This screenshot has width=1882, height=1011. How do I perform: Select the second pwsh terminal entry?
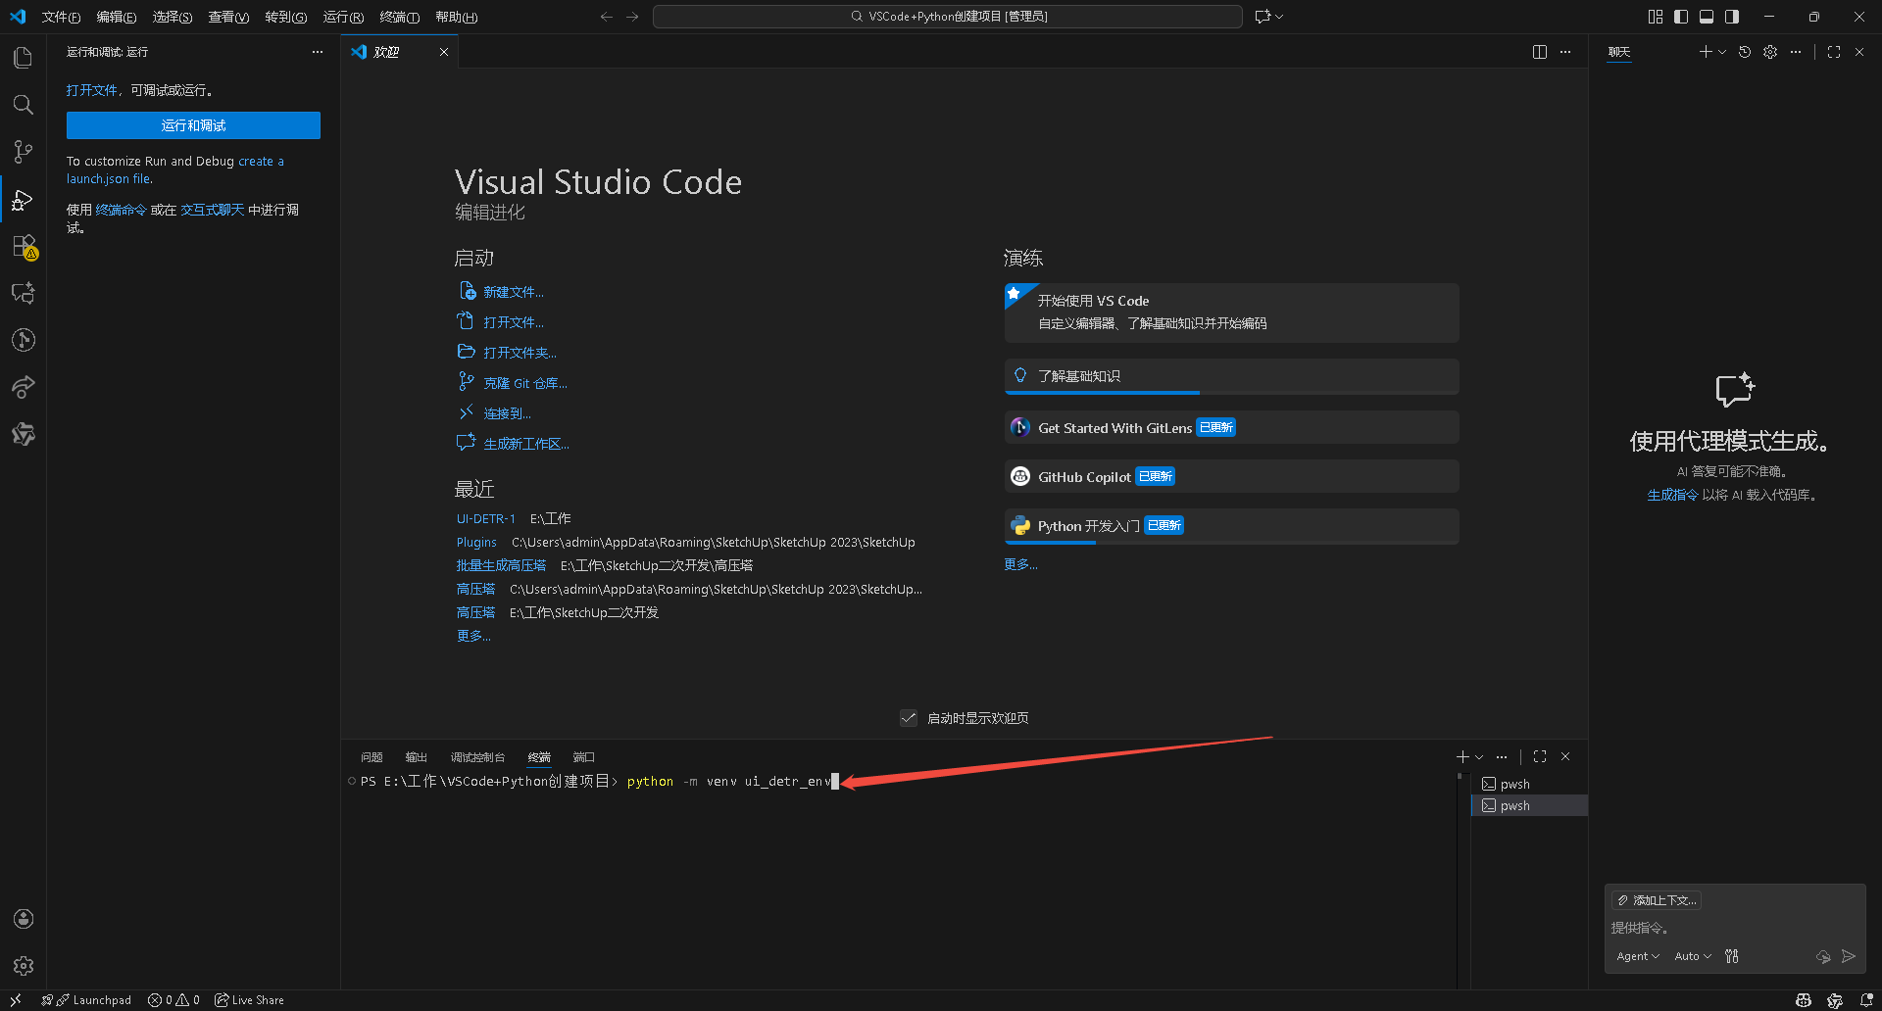tap(1529, 805)
